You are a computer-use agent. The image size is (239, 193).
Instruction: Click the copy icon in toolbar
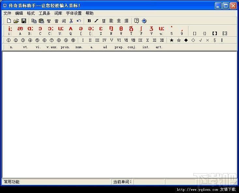tap(34, 21)
